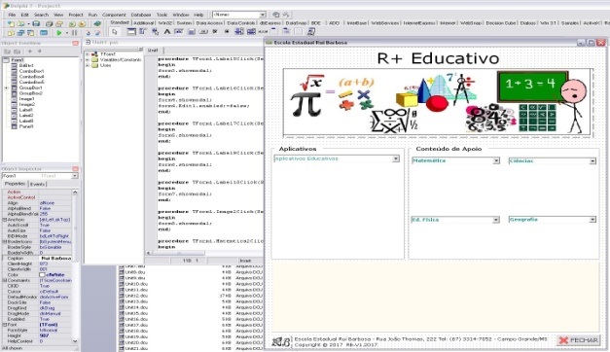The height and width of the screenshot is (352, 610).
Task: Click the Color clWhite property swatch
Action: (42, 274)
